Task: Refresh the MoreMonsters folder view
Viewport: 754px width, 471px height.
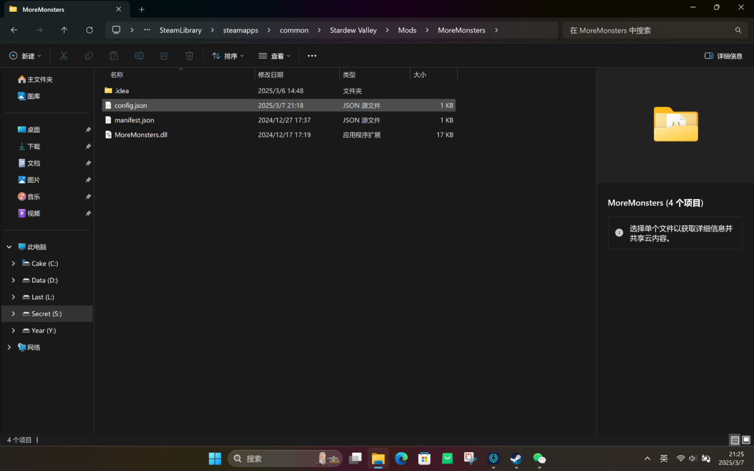Action: coord(90,30)
